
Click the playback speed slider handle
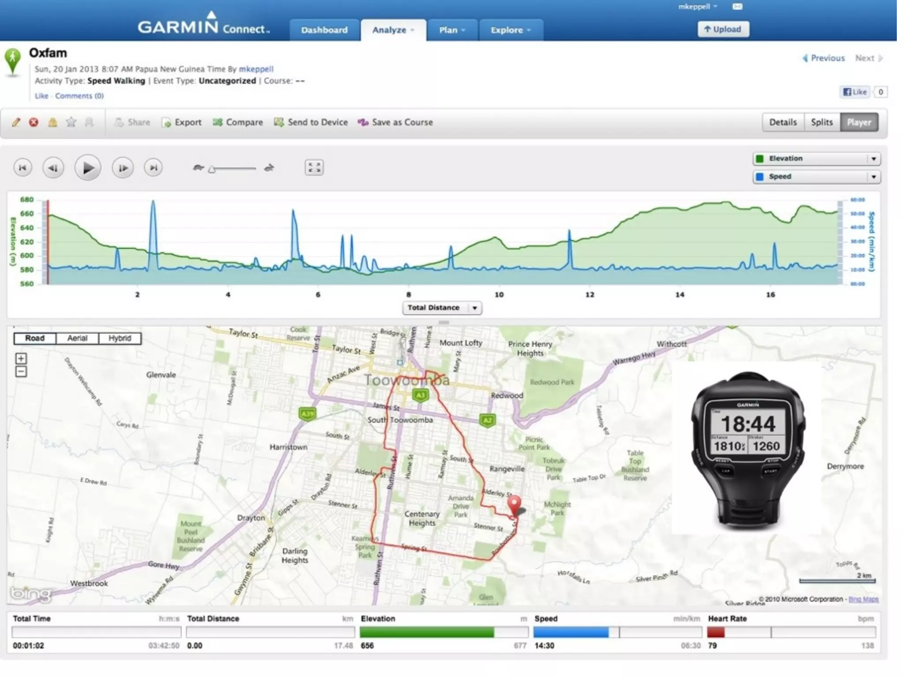(212, 169)
